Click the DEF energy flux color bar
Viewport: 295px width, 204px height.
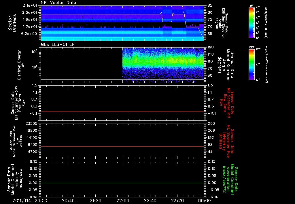(251, 65)
